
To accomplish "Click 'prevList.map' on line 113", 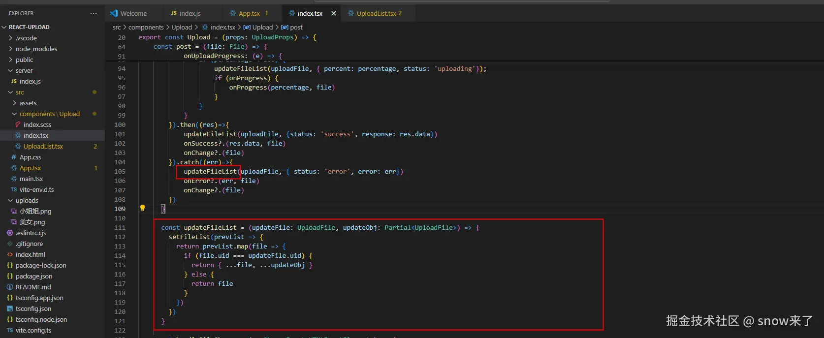I will [x=225, y=246].
